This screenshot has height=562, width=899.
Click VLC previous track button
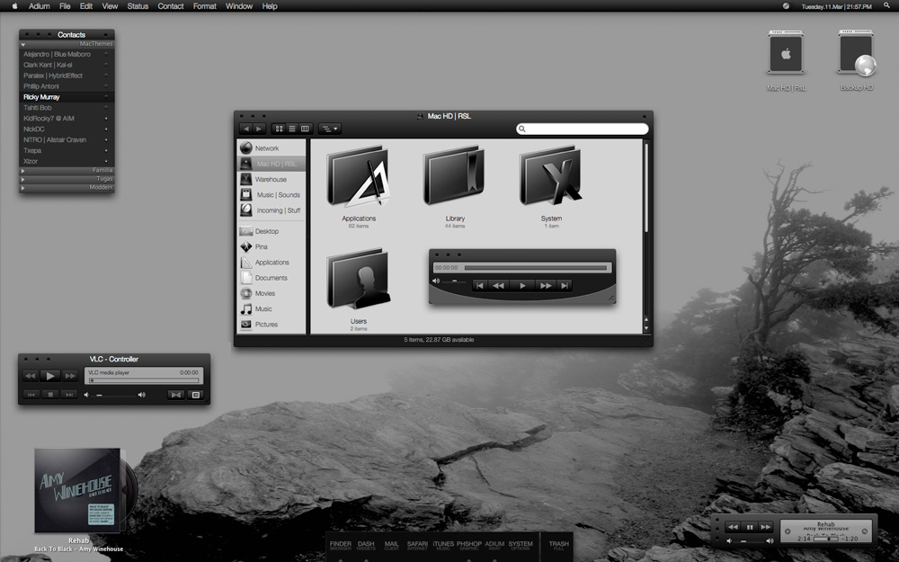(31, 395)
